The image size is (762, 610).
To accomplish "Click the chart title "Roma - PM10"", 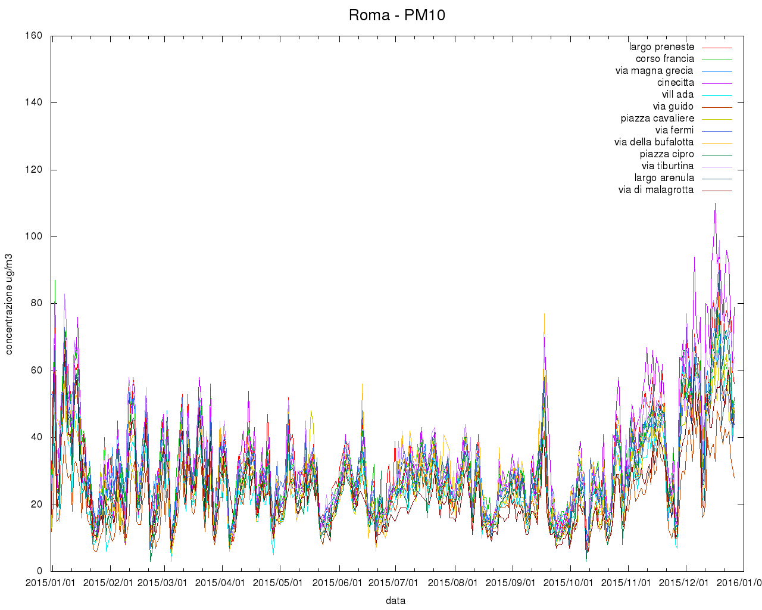I will point(396,15).
